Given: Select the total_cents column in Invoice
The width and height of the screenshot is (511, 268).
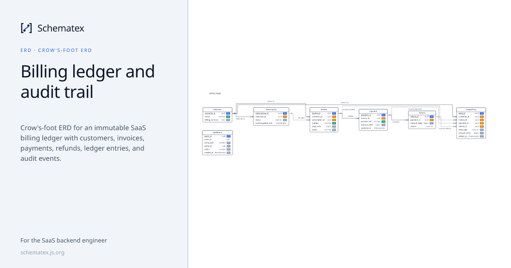Looking at the screenshot, I should pos(324,126).
